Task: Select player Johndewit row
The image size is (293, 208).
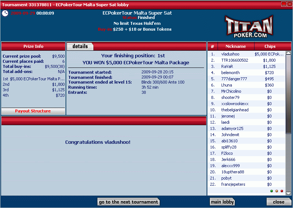Action: click(246, 135)
